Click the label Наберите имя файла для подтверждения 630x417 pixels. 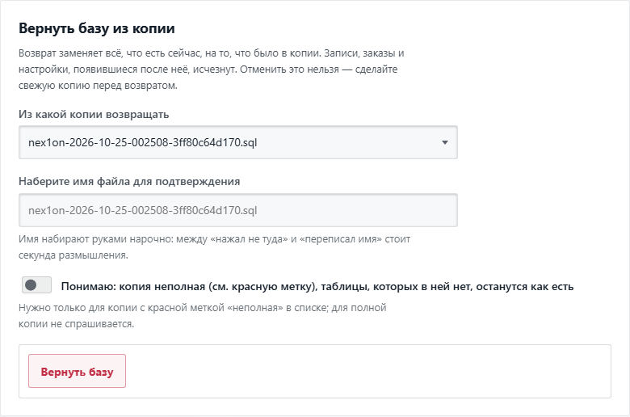tap(129, 182)
